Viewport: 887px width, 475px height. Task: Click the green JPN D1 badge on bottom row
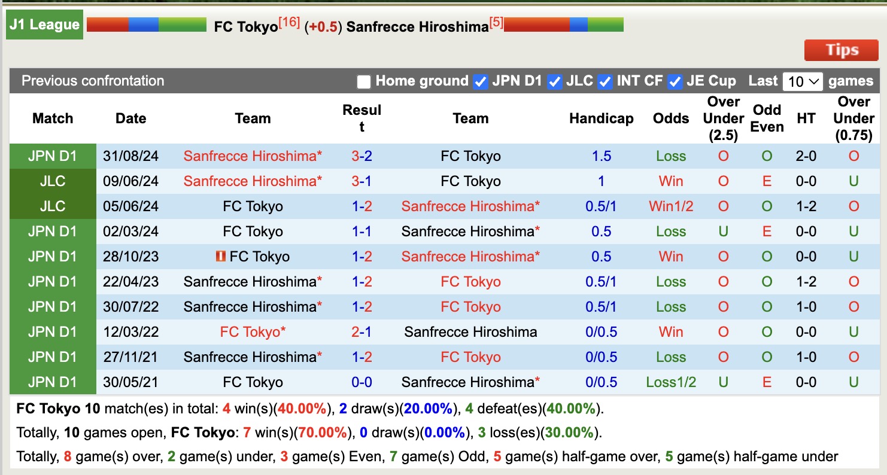[53, 382]
